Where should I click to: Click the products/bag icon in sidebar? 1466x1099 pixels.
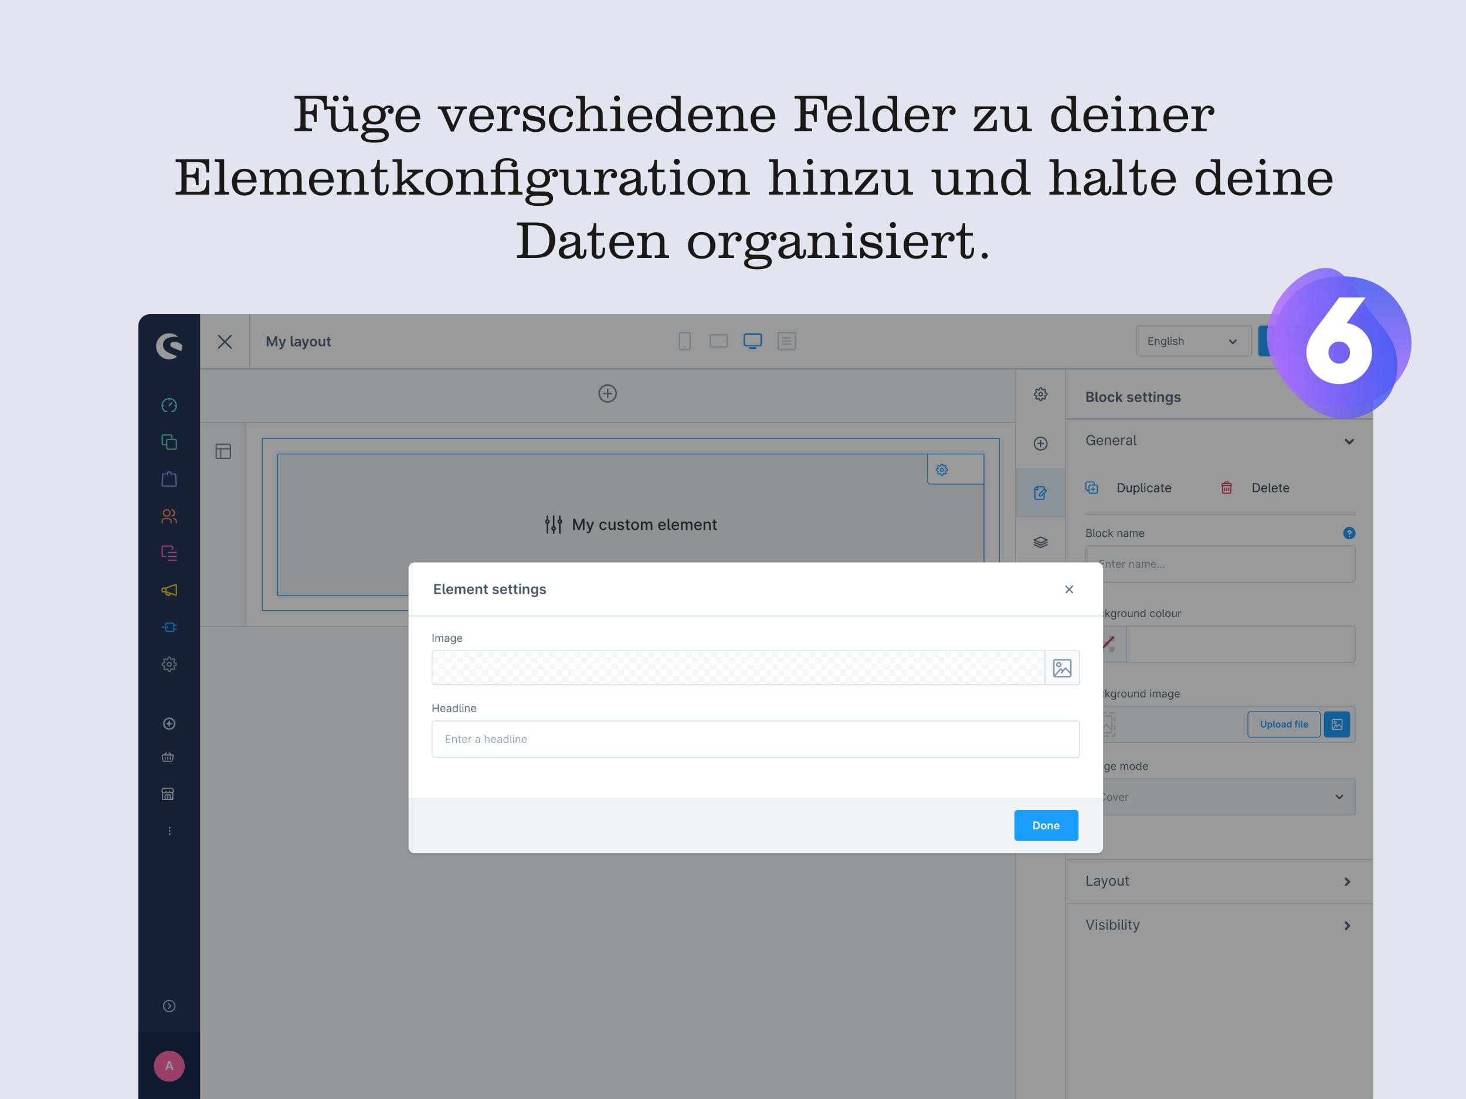[x=168, y=478]
